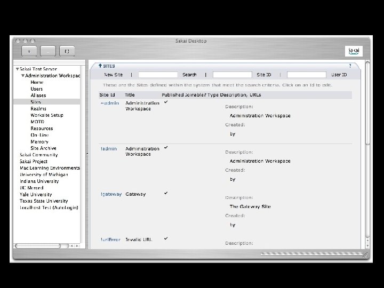The width and height of the screenshot is (384, 288).
Task: Open the help question mark icon
Action: pyautogui.click(x=350, y=66)
